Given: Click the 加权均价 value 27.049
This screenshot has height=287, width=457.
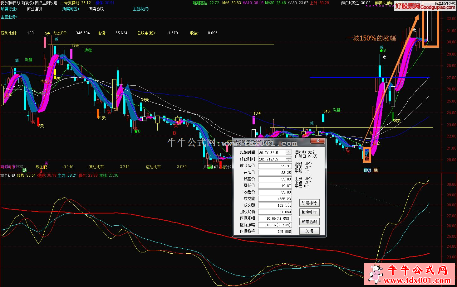Looking at the screenshot, I should (275, 212).
